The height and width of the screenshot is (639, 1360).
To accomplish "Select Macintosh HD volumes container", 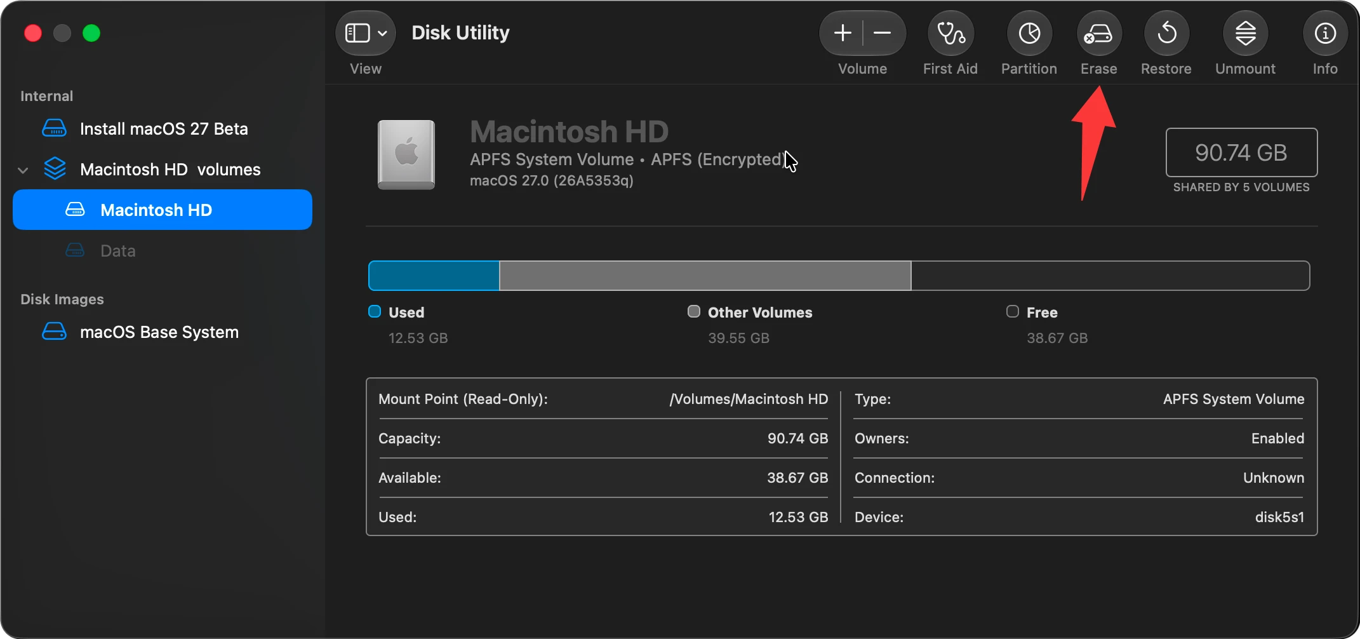I will click(163, 170).
